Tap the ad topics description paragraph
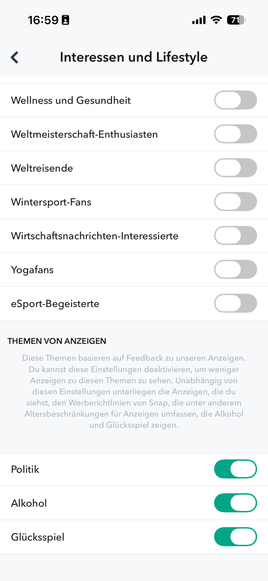 coord(134,392)
